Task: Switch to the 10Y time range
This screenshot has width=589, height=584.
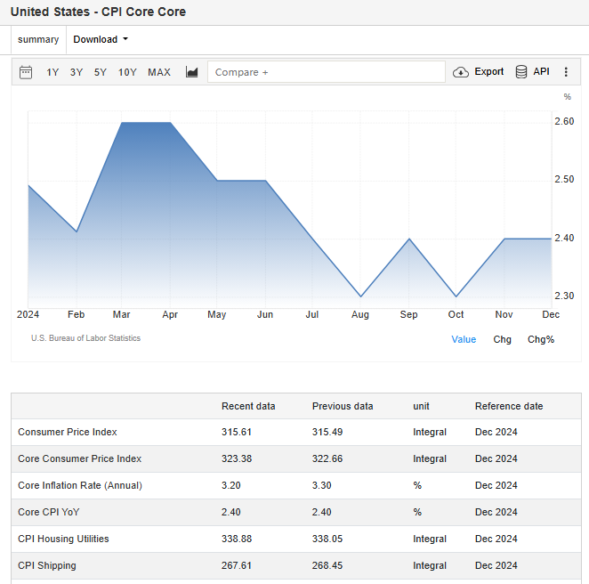Action: [x=127, y=72]
